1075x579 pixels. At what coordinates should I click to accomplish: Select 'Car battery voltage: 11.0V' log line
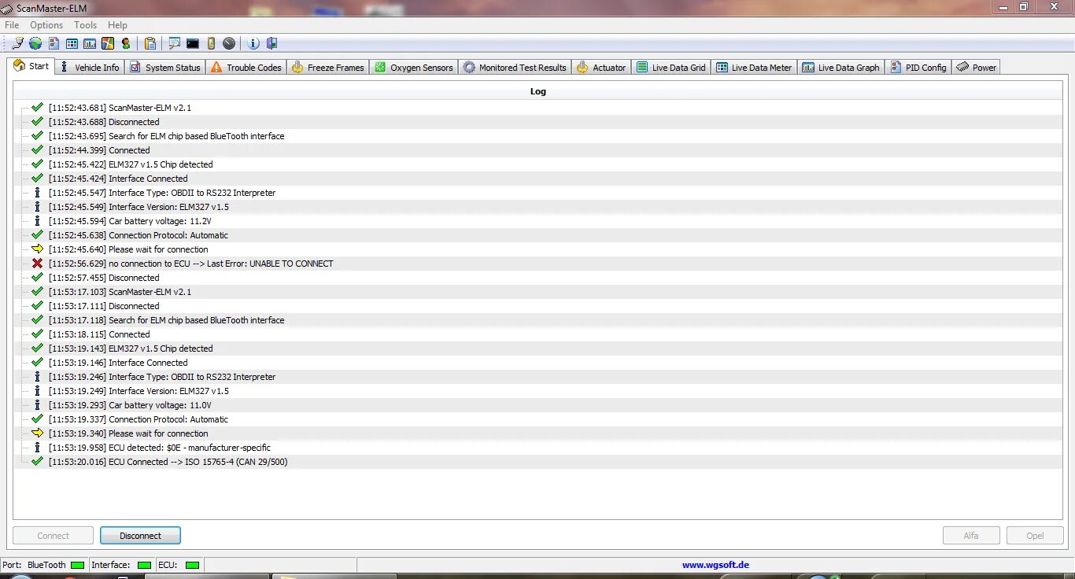pyautogui.click(x=130, y=405)
